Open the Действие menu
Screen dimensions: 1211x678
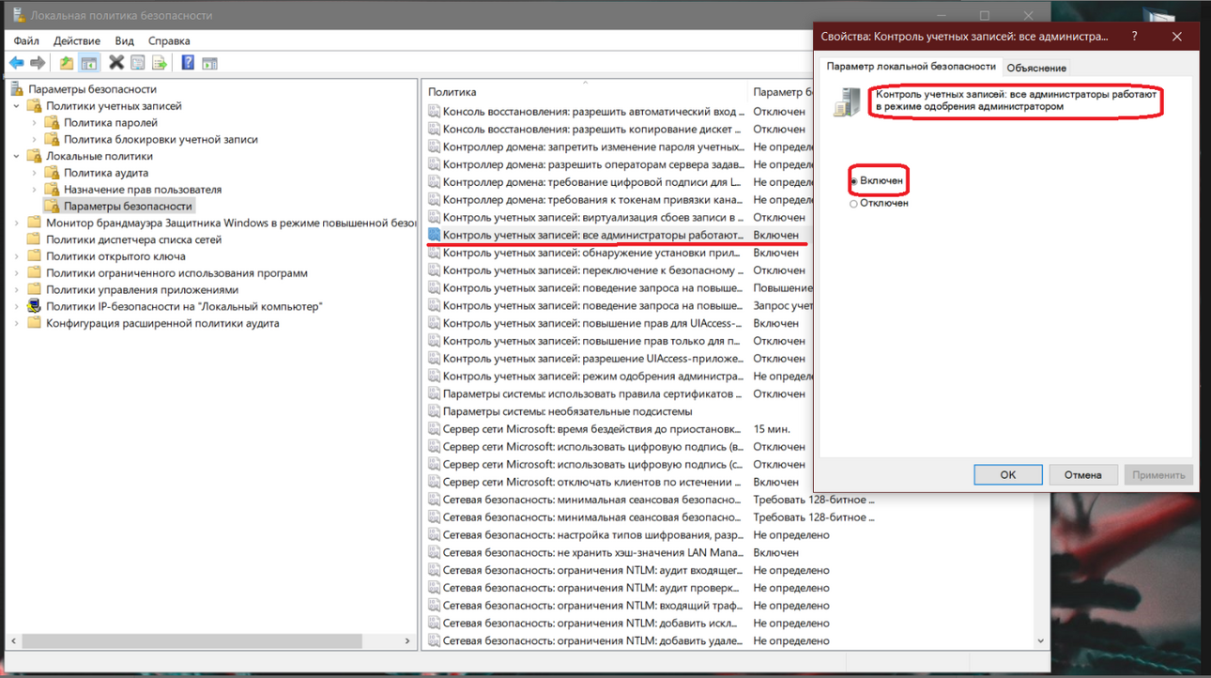click(x=77, y=41)
